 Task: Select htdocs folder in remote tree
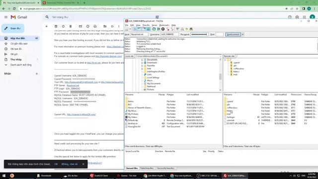(x=237, y=72)
